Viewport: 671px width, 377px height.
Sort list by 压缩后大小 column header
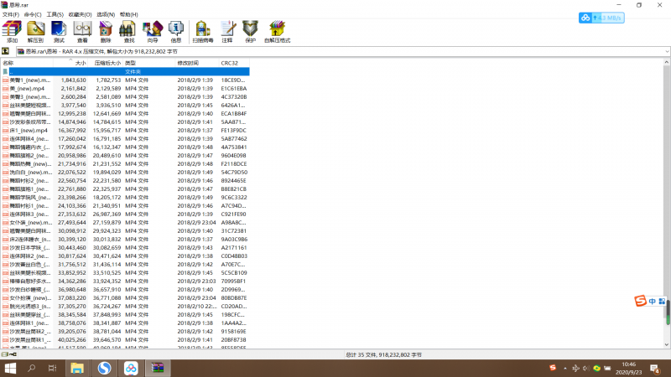click(x=106, y=63)
